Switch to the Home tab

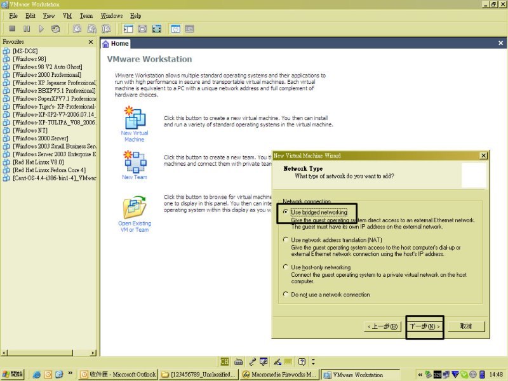[x=116, y=43]
